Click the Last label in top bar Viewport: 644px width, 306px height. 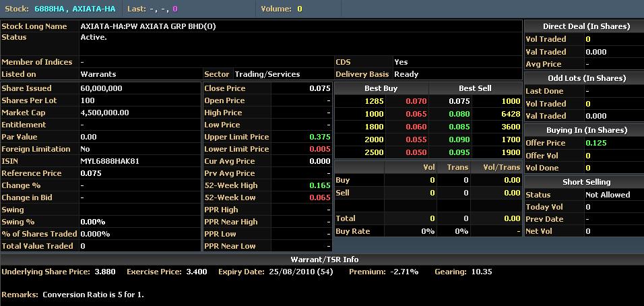[136, 9]
